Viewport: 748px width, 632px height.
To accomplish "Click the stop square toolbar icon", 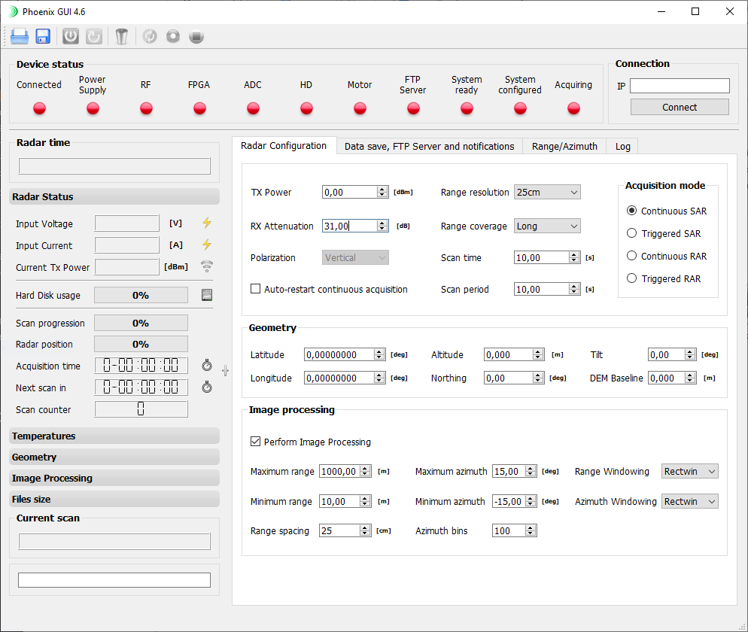I will (x=196, y=36).
